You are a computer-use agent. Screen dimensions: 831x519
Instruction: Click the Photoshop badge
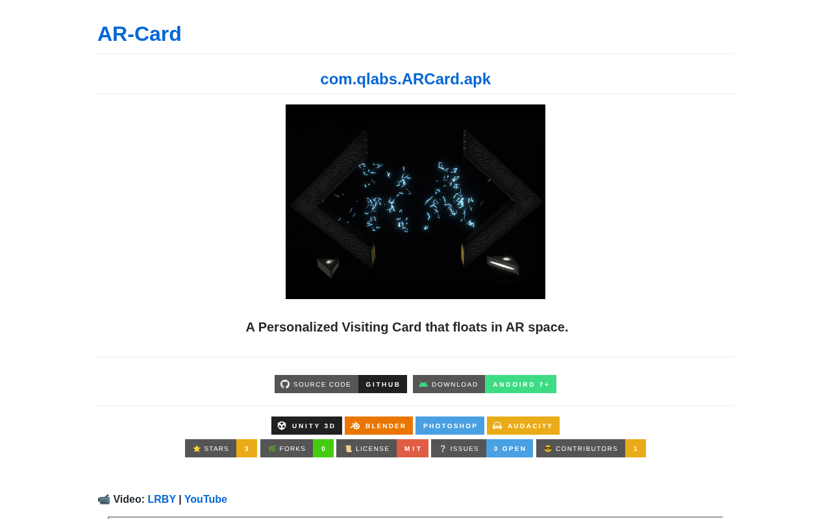[450, 426]
